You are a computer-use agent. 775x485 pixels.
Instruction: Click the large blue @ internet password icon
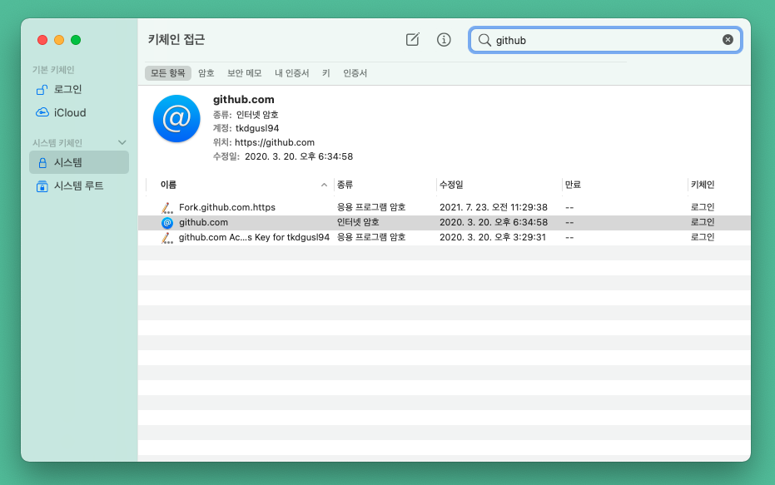tap(176, 118)
